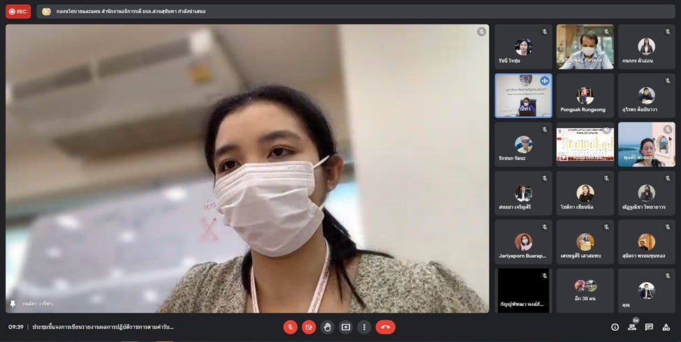Open the three-dot more options menu
The image size is (681, 342).
(x=364, y=327)
